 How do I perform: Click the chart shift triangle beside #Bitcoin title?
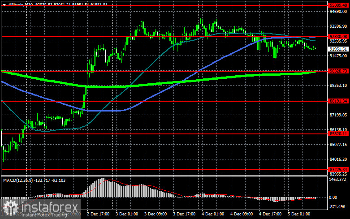tap(4, 4)
